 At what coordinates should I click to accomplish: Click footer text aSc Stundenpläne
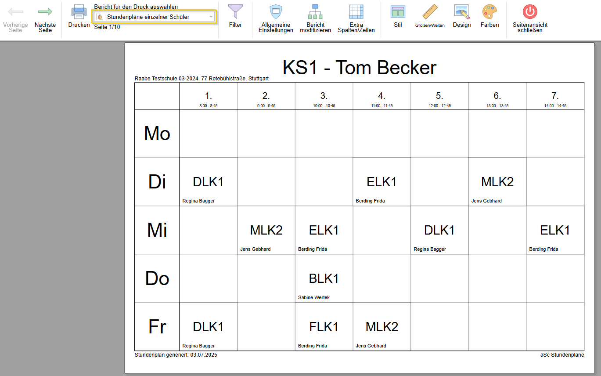point(562,355)
